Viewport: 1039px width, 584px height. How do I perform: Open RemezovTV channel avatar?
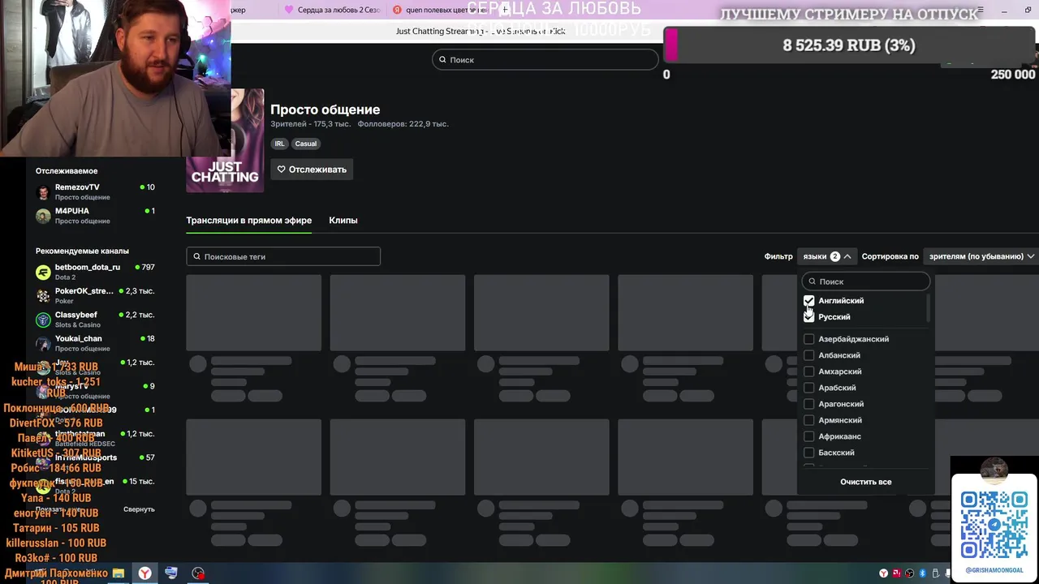[43, 192]
